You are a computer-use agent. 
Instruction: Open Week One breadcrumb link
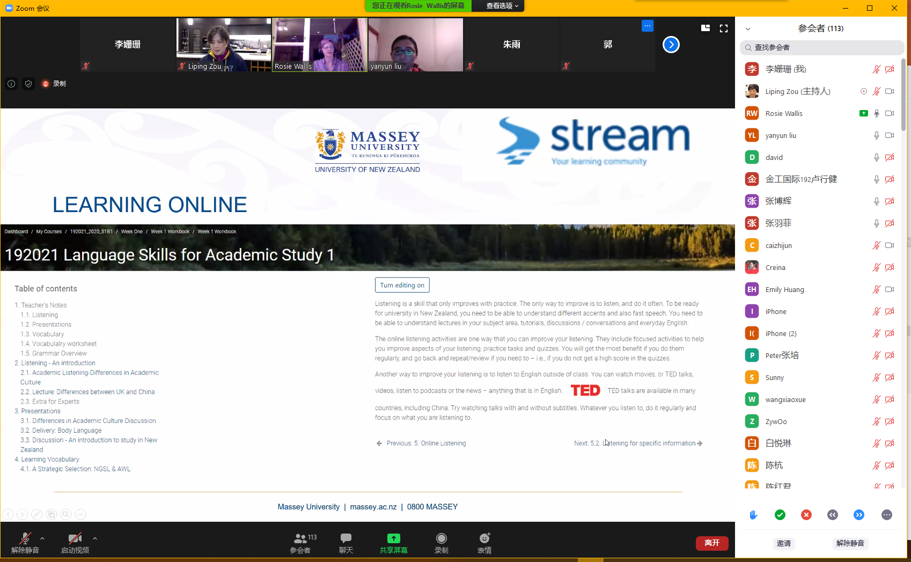pyautogui.click(x=132, y=232)
